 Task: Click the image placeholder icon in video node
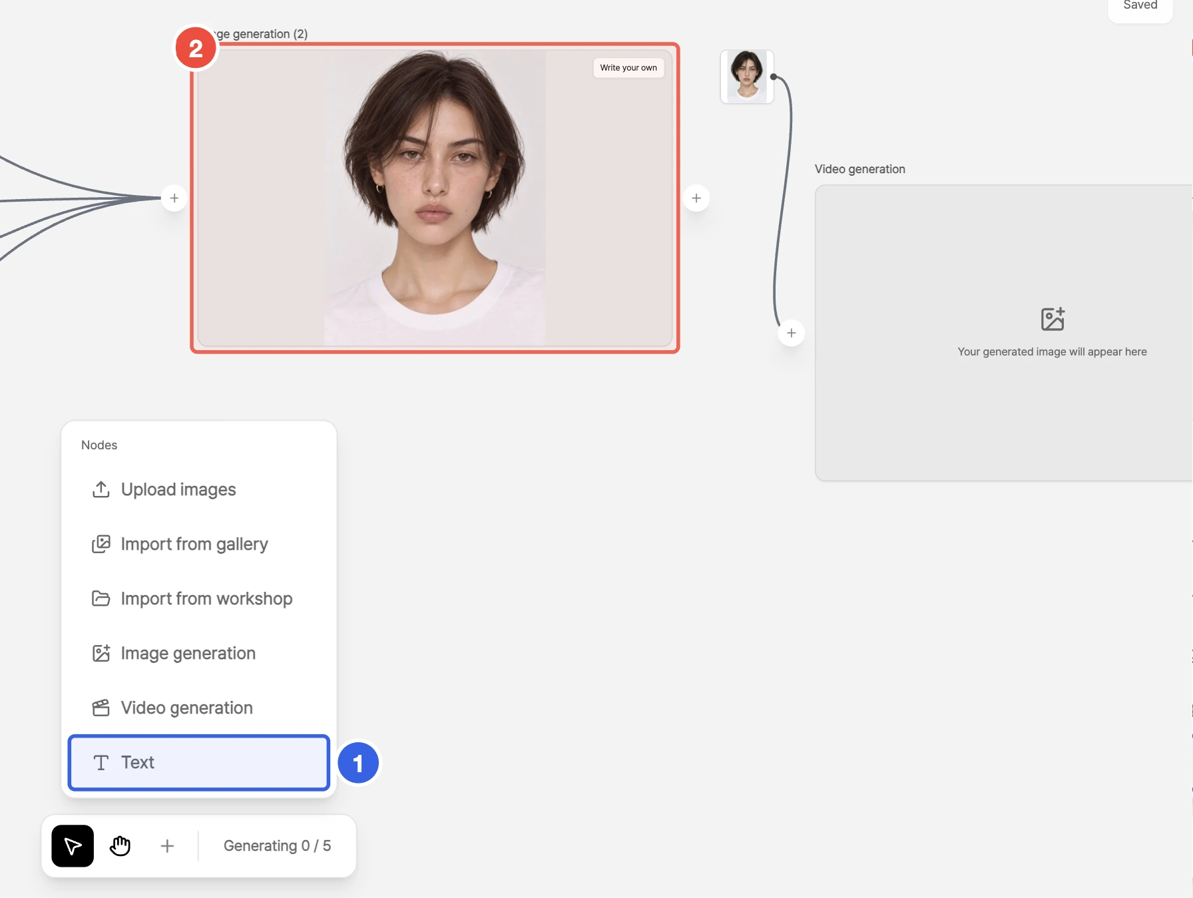coord(1053,319)
